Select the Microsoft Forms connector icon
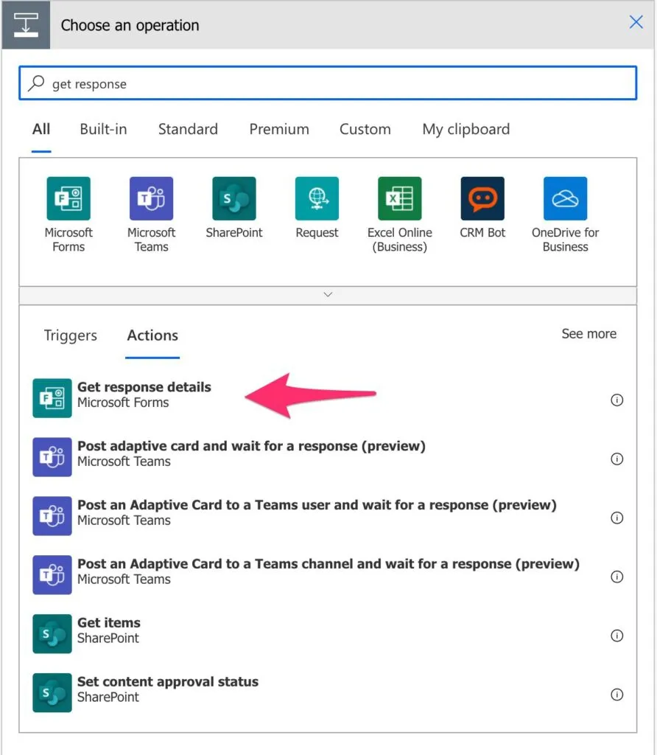This screenshot has height=755, width=657. tap(68, 198)
